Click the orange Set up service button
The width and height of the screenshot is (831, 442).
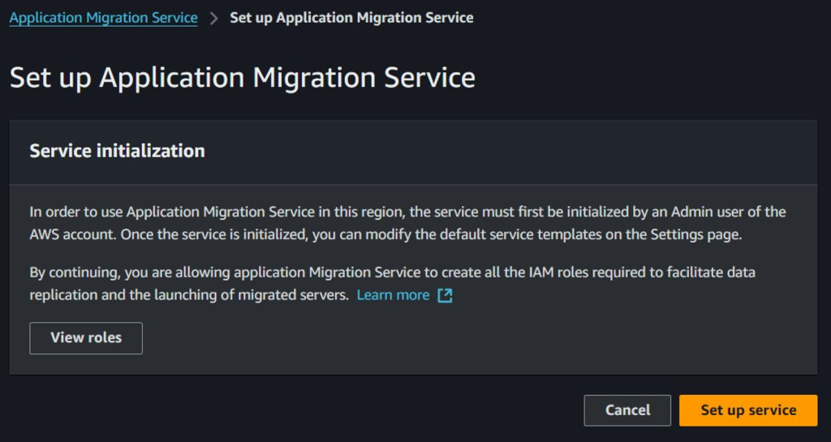(x=748, y=410)
